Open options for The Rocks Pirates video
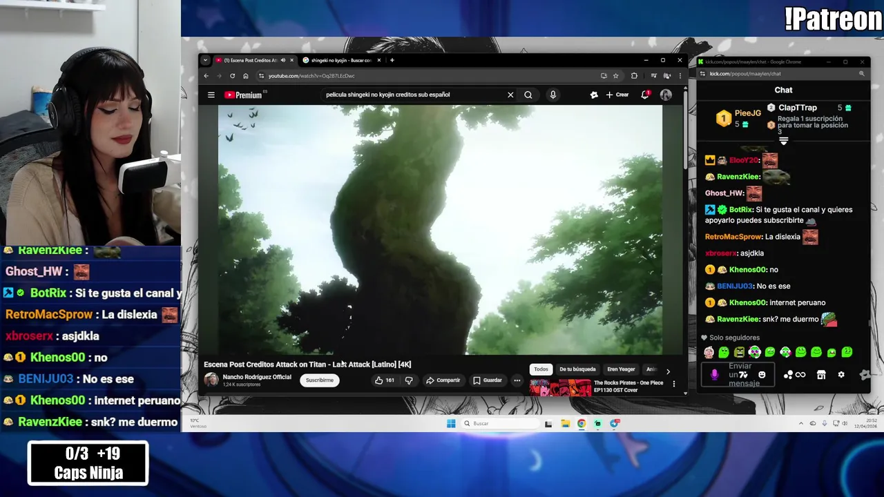The width and height of the screenshot is (884, 497). pyautogui.click(x=674, y=384)
